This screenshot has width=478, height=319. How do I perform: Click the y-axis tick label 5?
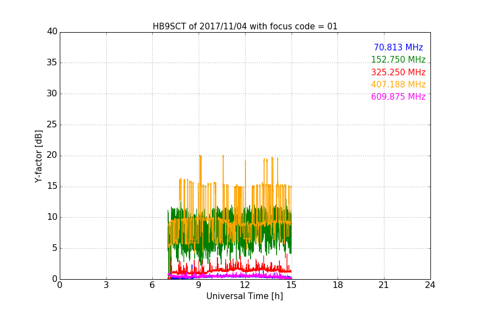point(55,248)
